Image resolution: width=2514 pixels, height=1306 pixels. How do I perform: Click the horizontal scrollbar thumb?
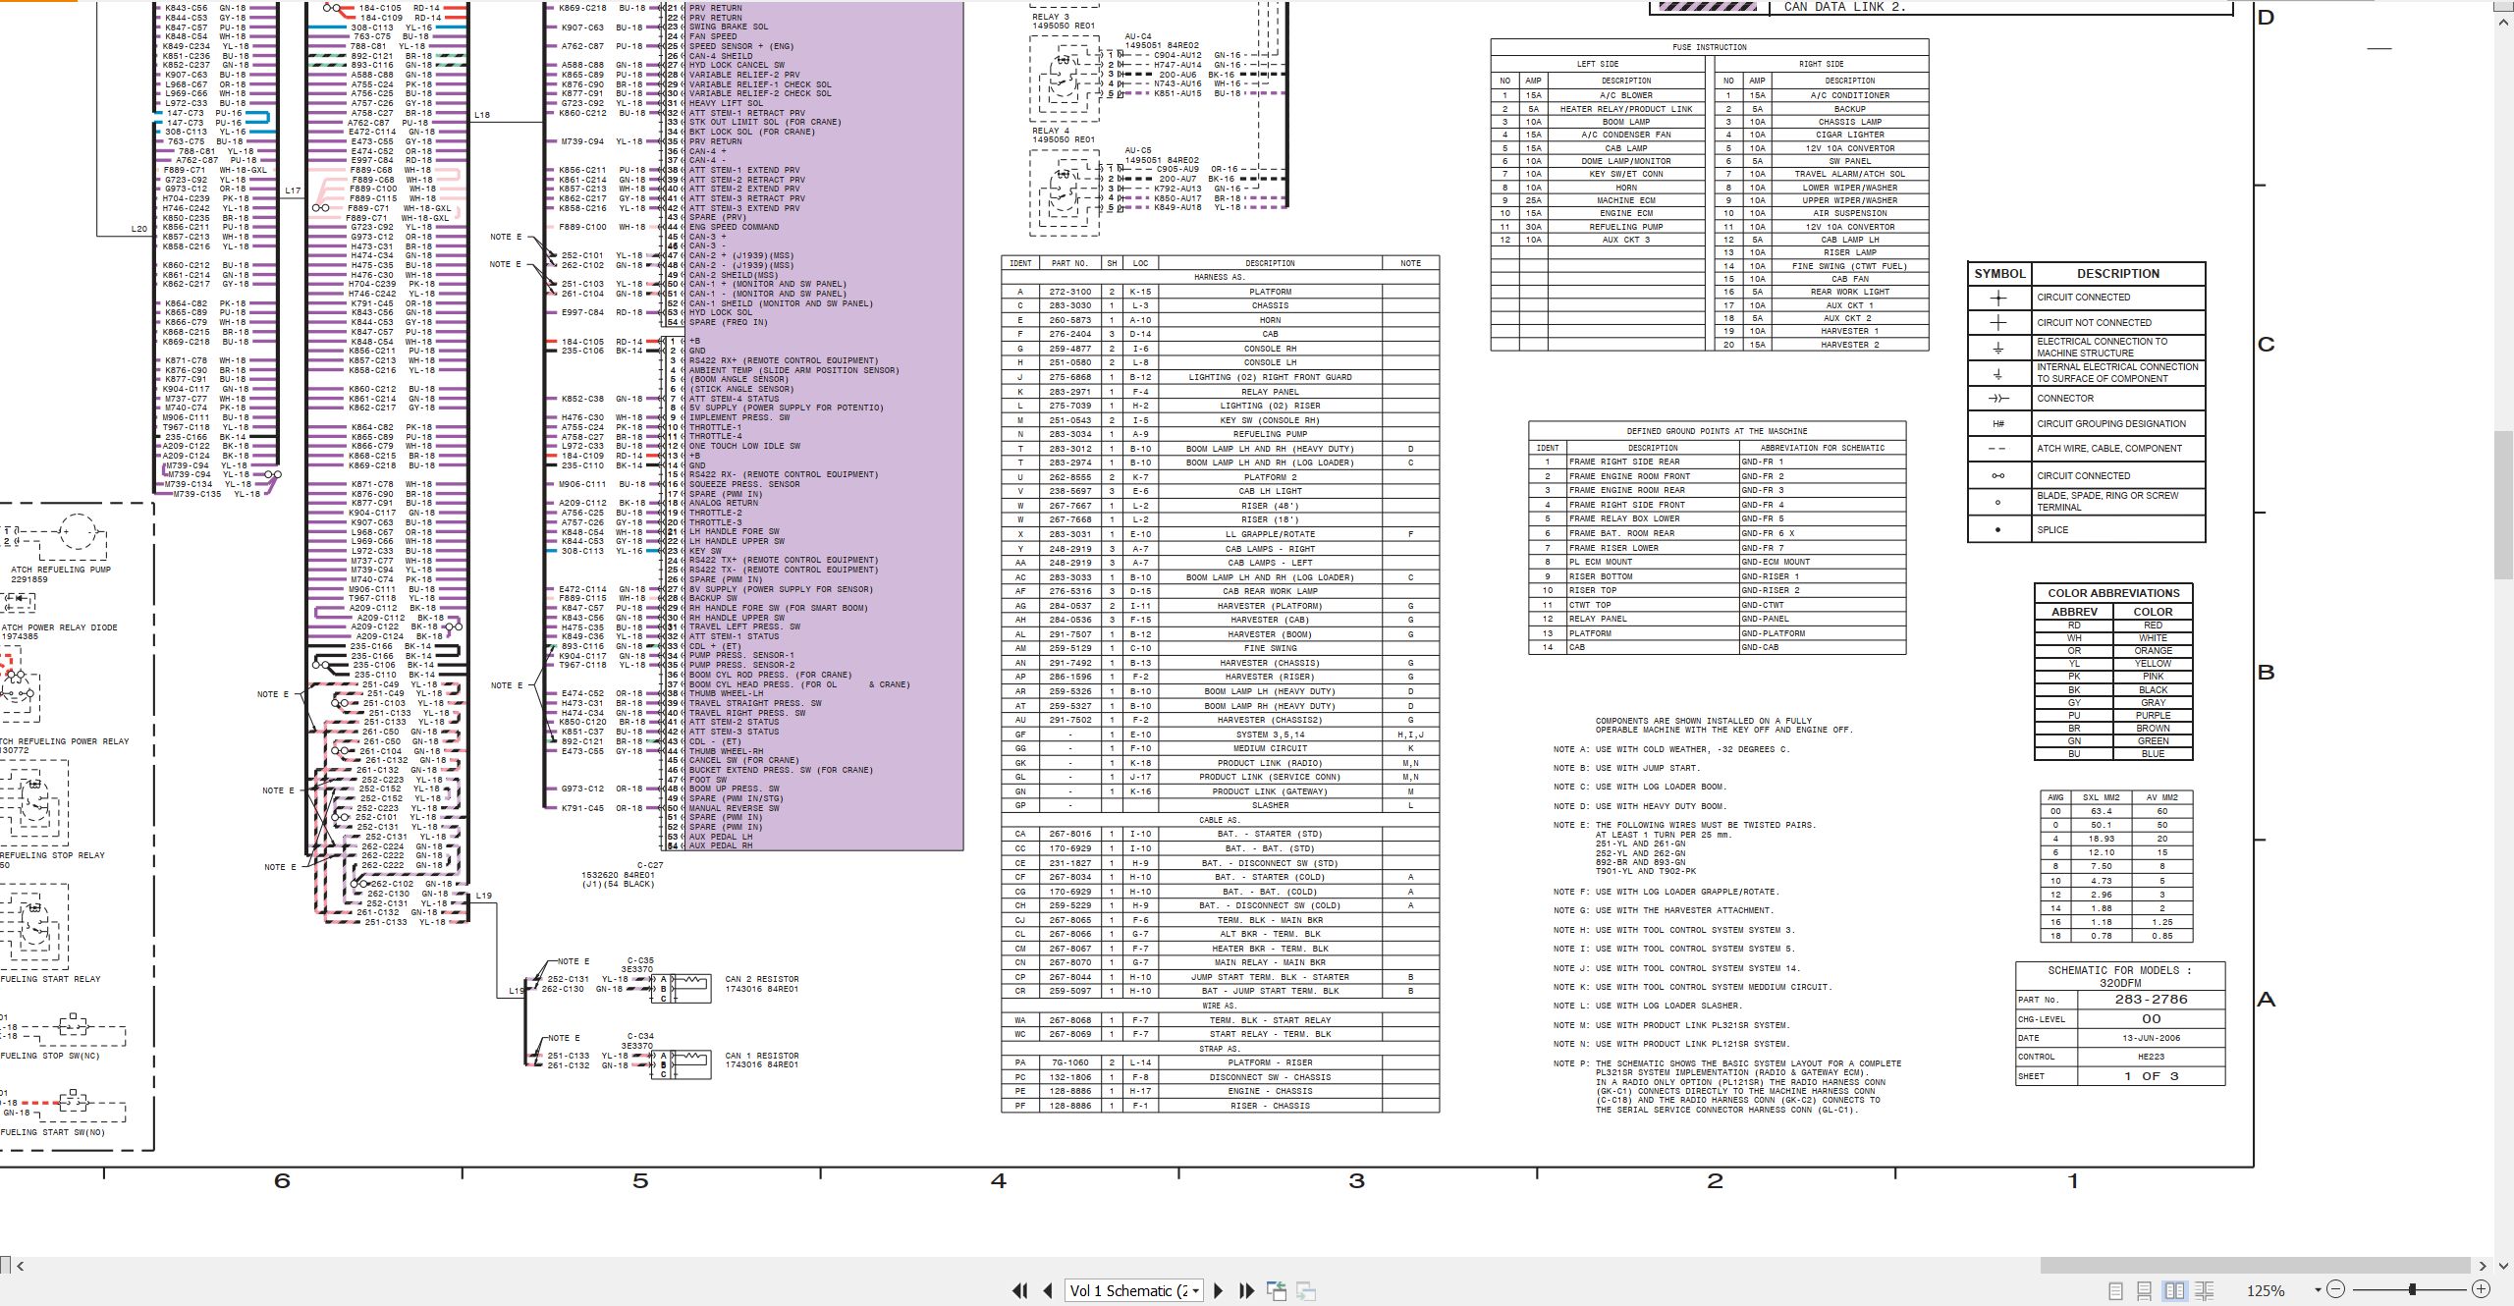pyautogui.click(x=2255, y=1266)
